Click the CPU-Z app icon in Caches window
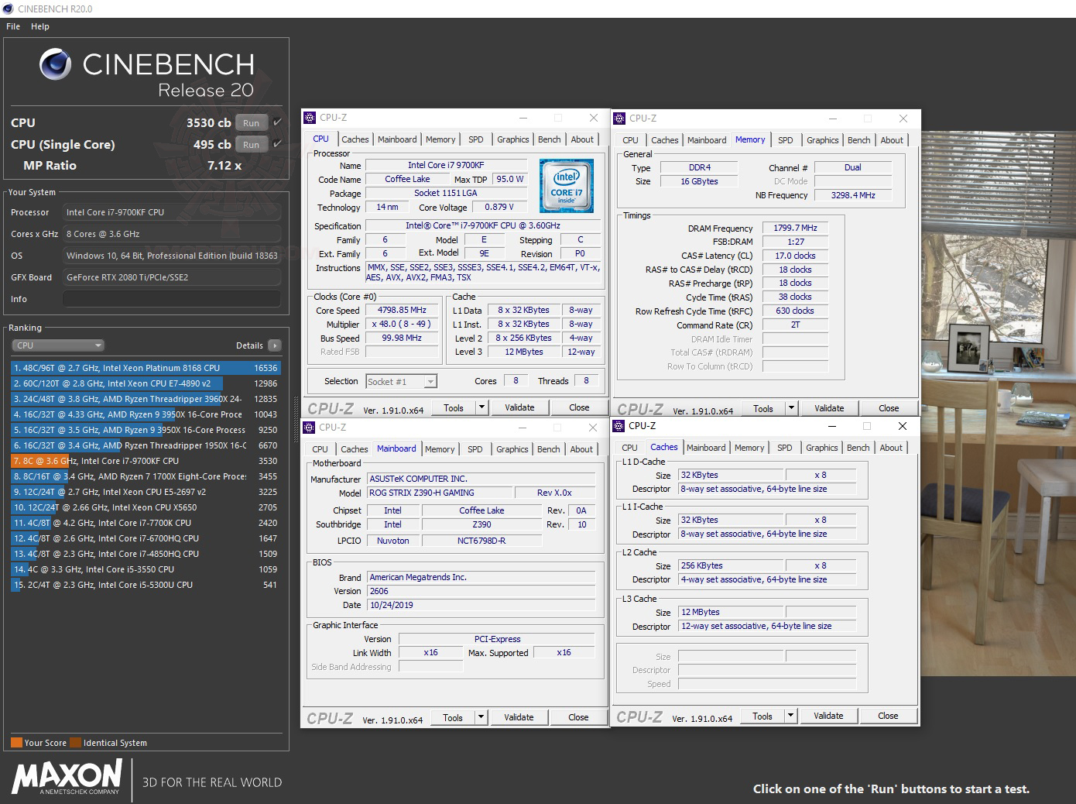Viewport: 1076px width, 804px height. [619, 426]
